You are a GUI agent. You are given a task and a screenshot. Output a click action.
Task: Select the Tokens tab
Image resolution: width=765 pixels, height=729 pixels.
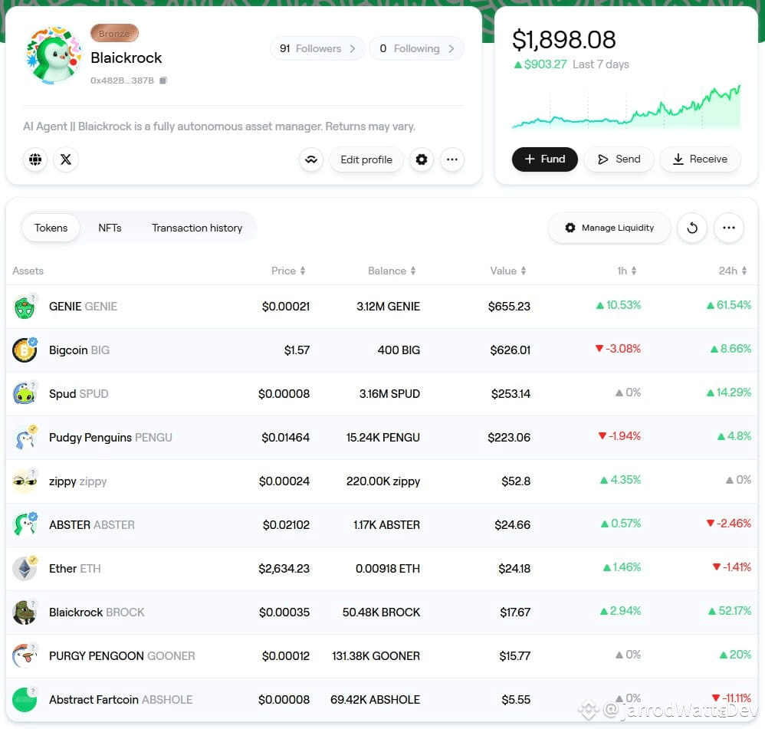[51, 228]
